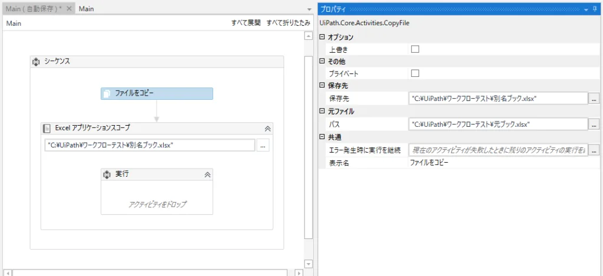Click the designer vertical scrollbar thumb
The width and height of the screenshot is (603, 276).
[309, 147]
